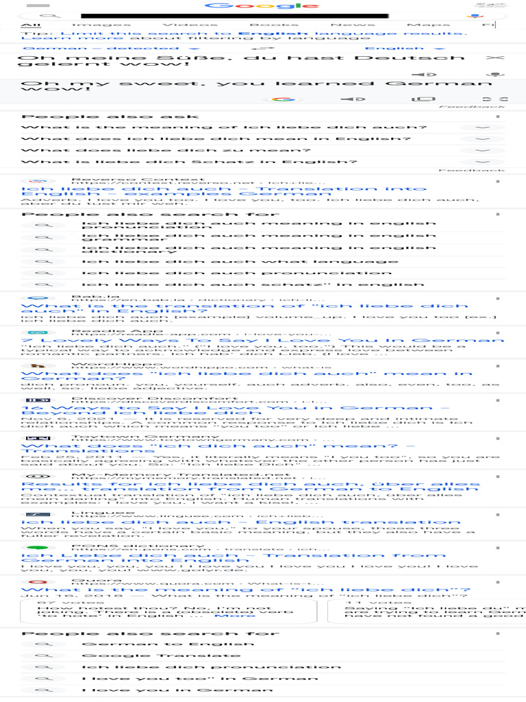The width and height of the screenshot is (526, 702).
Task: Click the Google logo
Action: (262, 5)
